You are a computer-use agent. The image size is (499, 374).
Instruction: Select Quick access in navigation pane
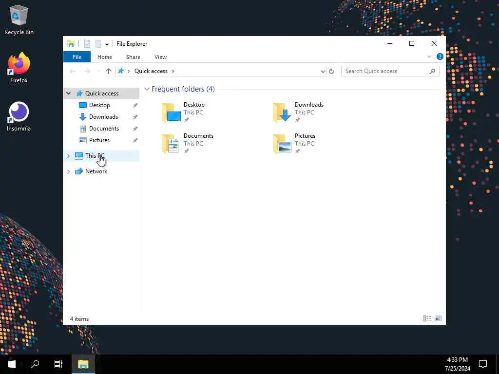pos(102,93)
